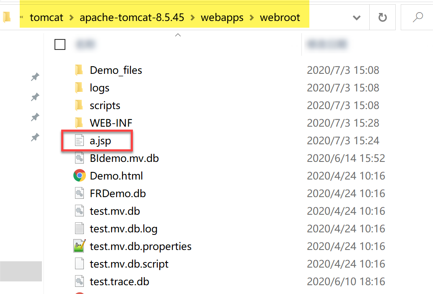The height and width of the screenshot is (294, 433).
Task: Navigate to the tomcat breadcrumb entry
Action: (x=47, y=17)
